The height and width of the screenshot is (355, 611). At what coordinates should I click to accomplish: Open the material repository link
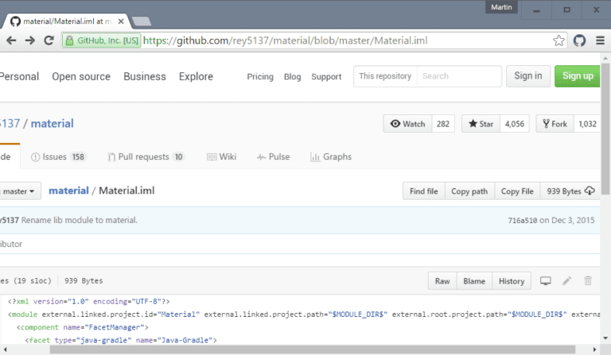pos(53,124)
